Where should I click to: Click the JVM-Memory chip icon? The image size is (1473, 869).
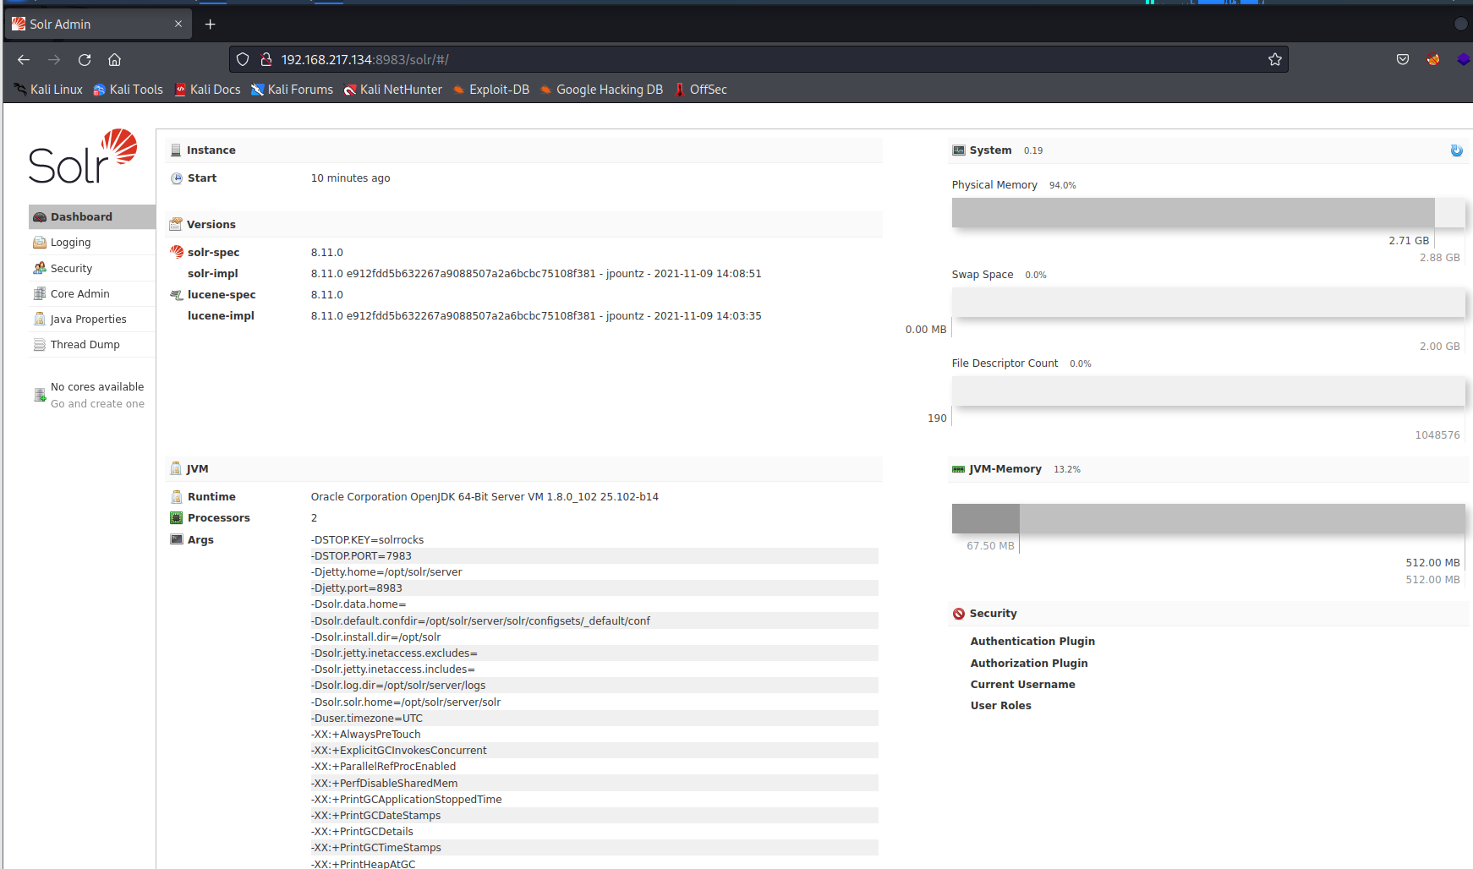point(959,469)
